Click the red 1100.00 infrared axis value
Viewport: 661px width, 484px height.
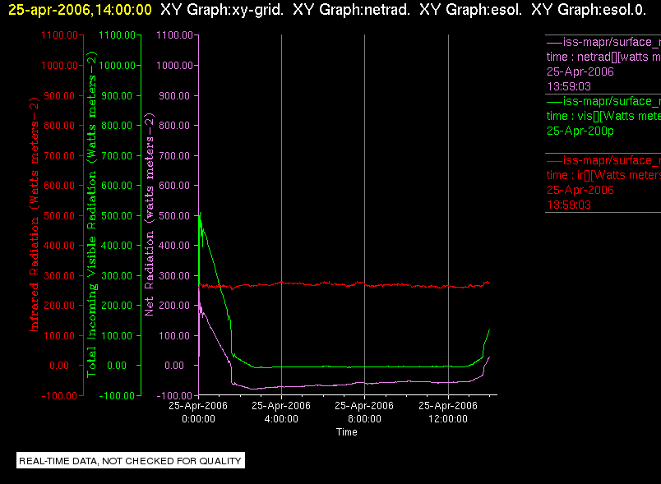tap(59, 35)
